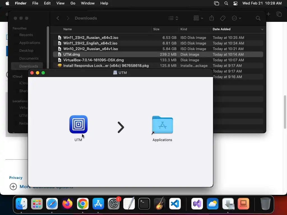This screenshot has height=215, width=287.
Task: Select VirtualBox-7.0.14-161095-OSX.dmg file
Action: pos(158,60)
